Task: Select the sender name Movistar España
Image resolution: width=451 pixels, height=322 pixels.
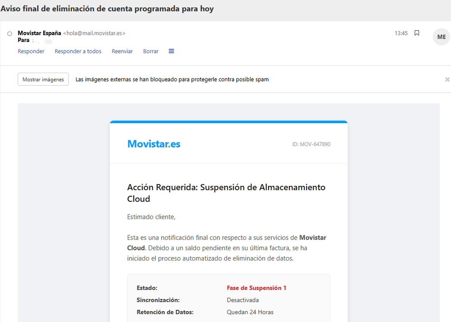Action: tap(39, 33)
